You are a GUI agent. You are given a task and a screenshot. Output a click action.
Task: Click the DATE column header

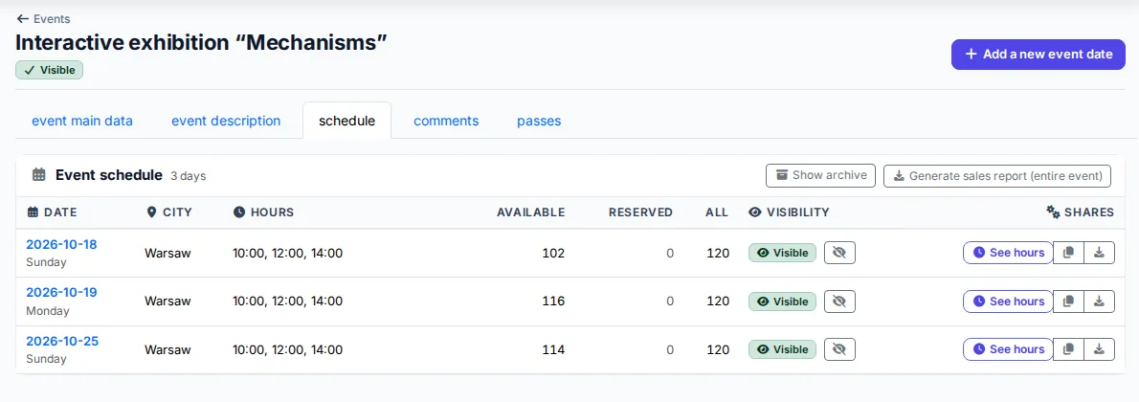[x=53, y=212]
